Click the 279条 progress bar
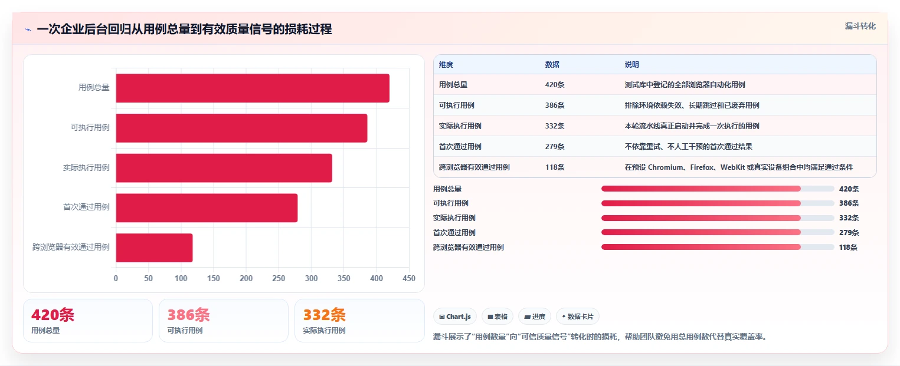This screenshot has width=900, height=366. point(718,232)
